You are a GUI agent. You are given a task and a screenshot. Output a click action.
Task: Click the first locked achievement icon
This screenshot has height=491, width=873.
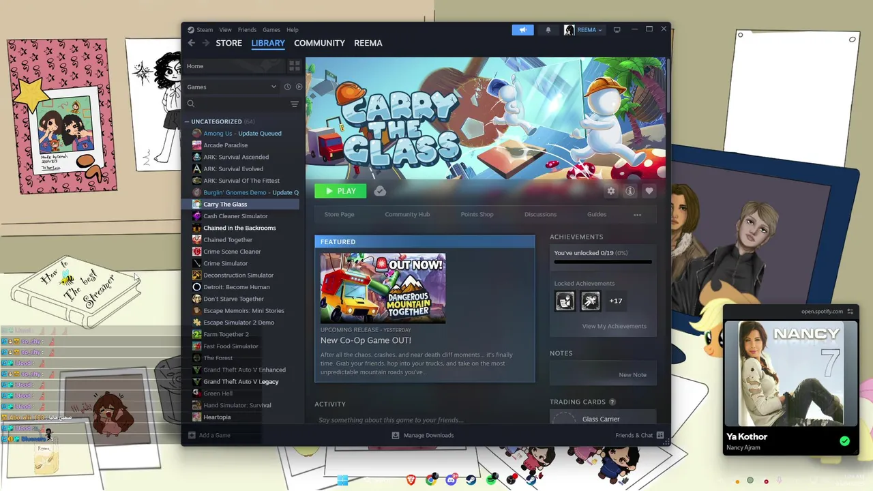click(565, 301)
